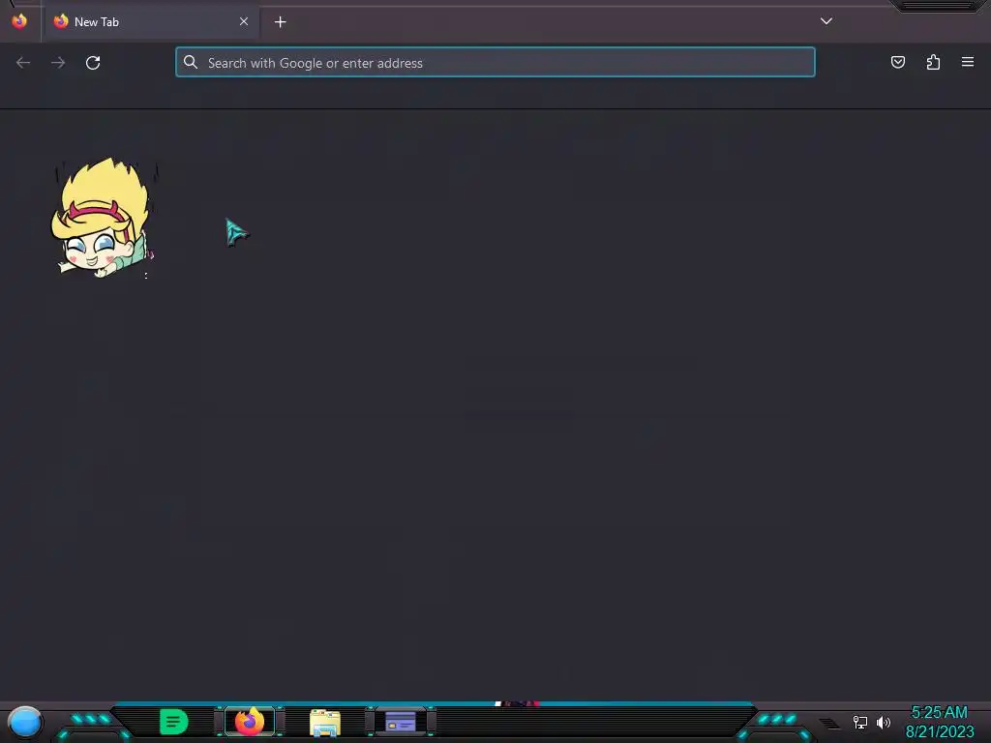Open a new tab with plus button
Viewport: 991px width, 743px height.
[x=280, y=22]
